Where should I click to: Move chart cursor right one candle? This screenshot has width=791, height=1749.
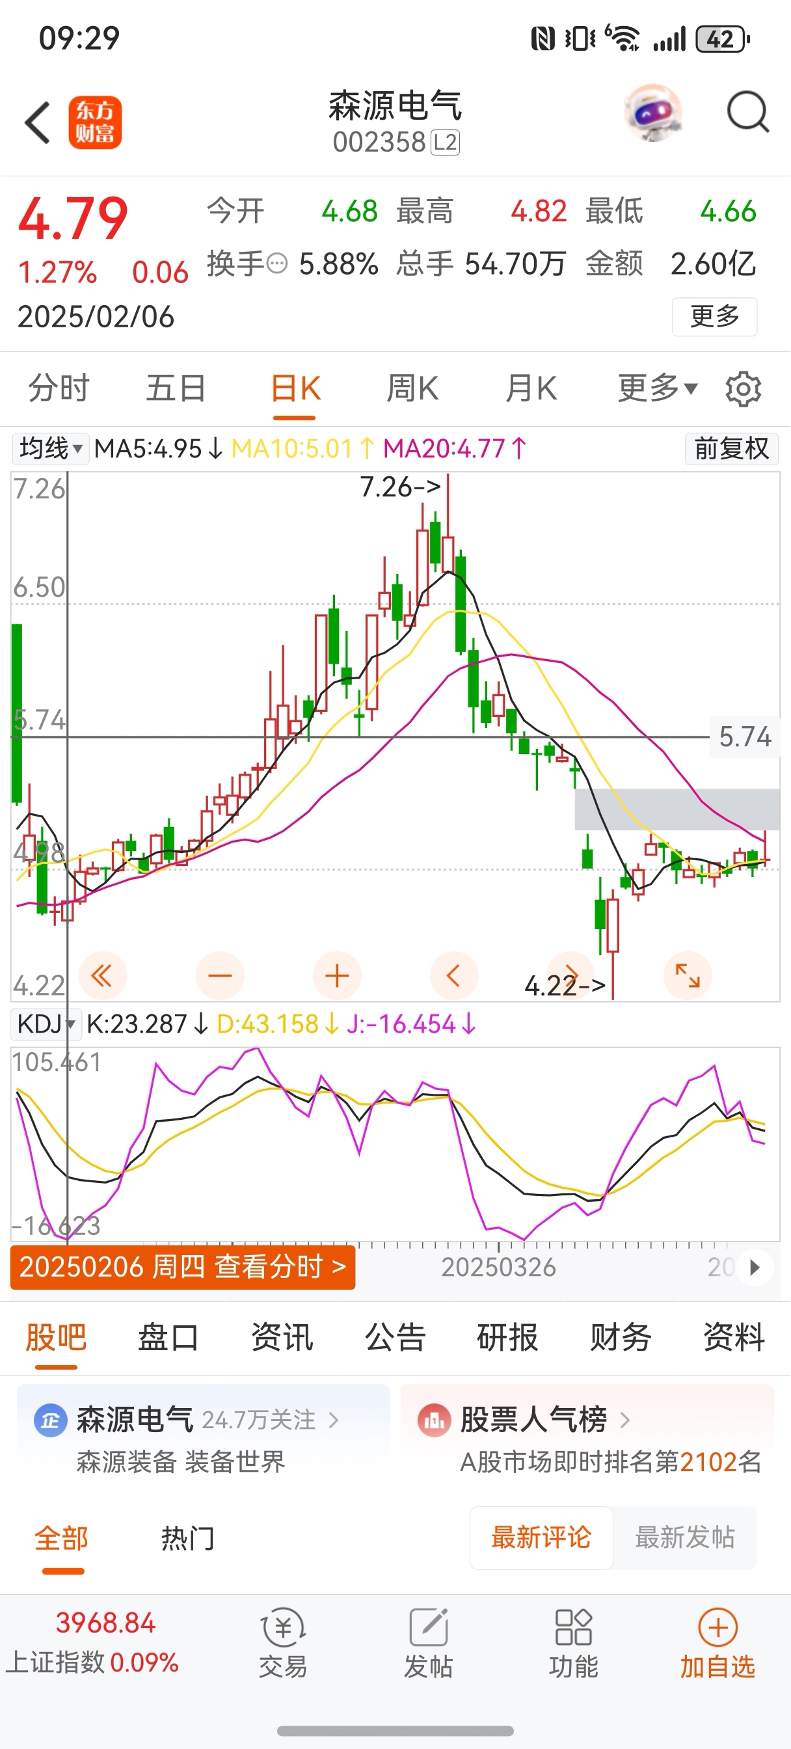(x=571, y=977)
